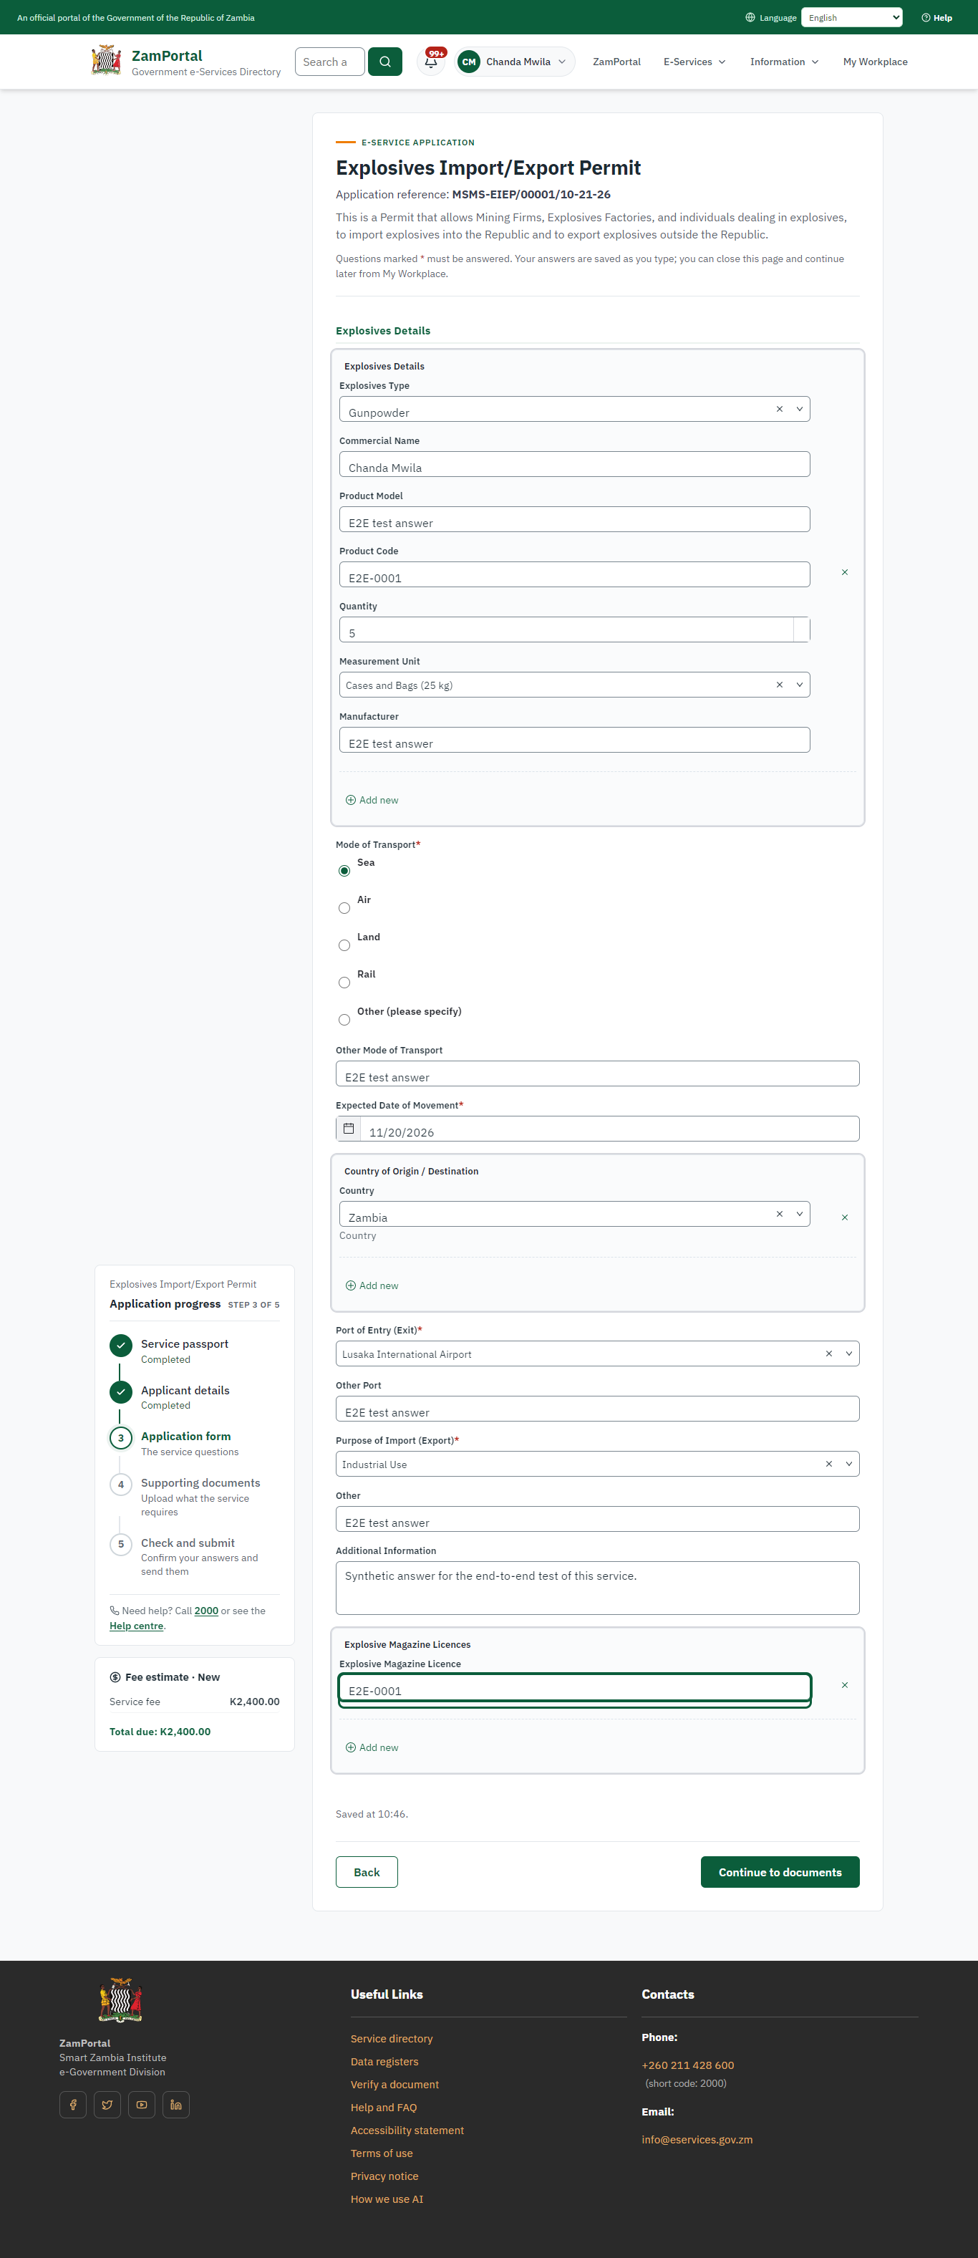The width and height of the screenshot is (978, 2258).
Task: Go to My Workplace
Action: [875, 62]
